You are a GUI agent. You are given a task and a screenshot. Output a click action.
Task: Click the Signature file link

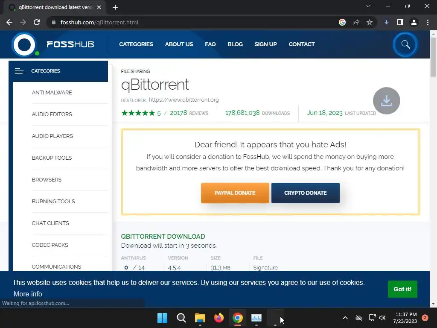(265, 267)
